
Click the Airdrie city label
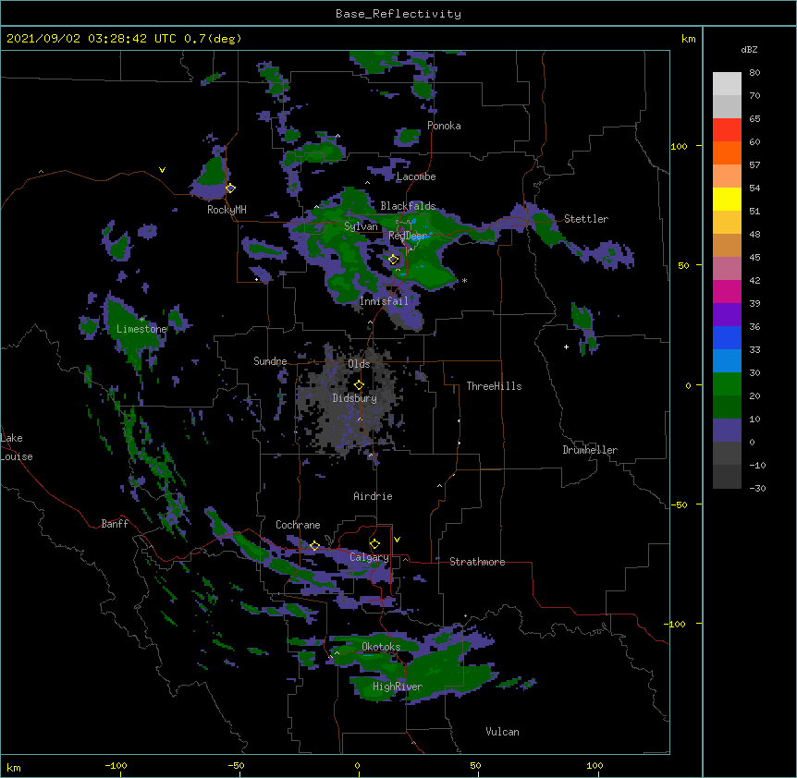tap(373, 496)
